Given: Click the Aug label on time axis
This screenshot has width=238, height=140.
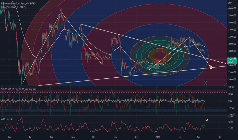Looking at the screenshot, I should pos(52,137).
